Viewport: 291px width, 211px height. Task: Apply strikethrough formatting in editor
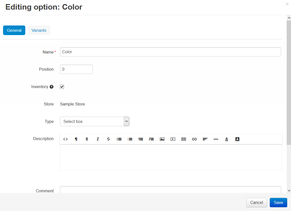(x=108, y=139)
